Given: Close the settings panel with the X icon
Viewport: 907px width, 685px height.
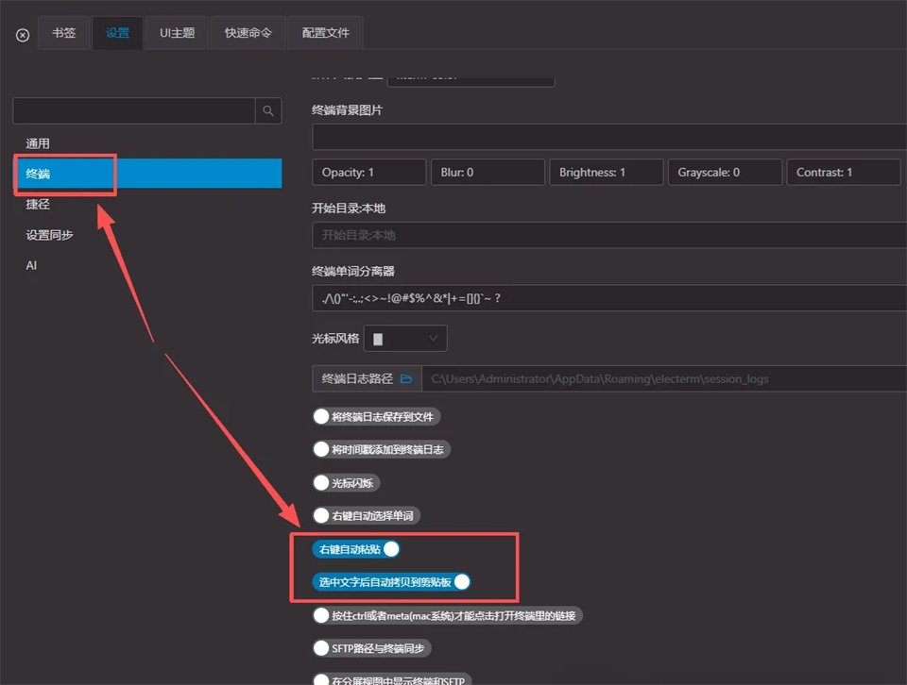Looking at the screenshot, I should [23, 35].
